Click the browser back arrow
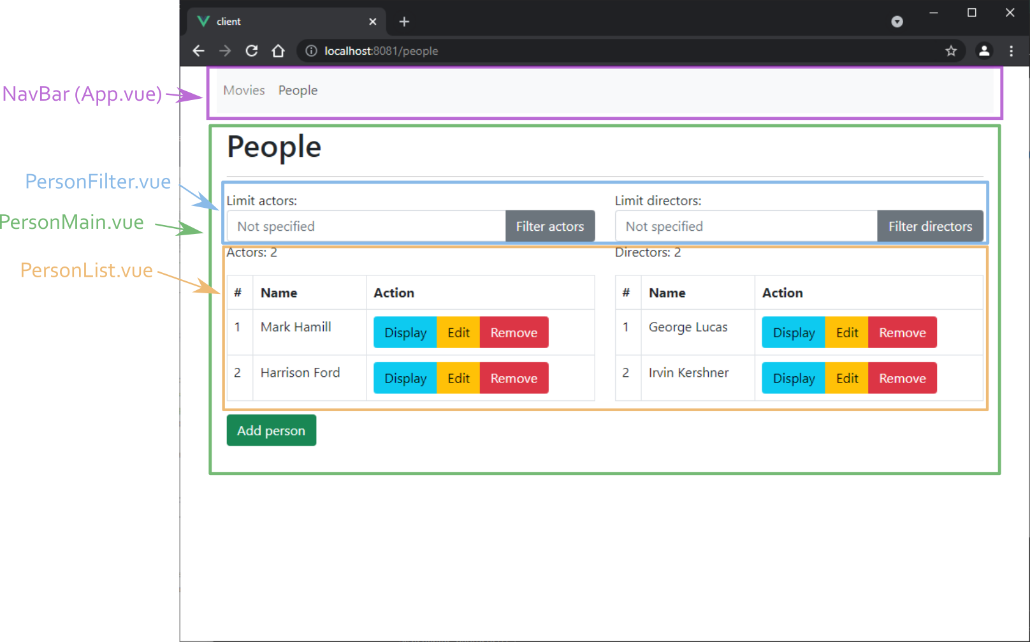The height and width of the screenshot is (642, 1030). pos(198,51)
